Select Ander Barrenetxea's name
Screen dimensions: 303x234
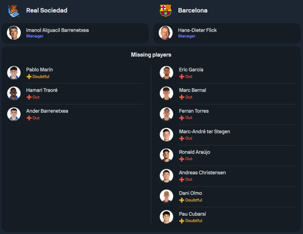[x=47, y=111]
